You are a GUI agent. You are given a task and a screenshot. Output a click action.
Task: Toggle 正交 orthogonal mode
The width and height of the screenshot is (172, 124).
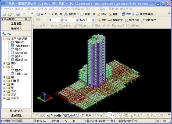[40, 115]
